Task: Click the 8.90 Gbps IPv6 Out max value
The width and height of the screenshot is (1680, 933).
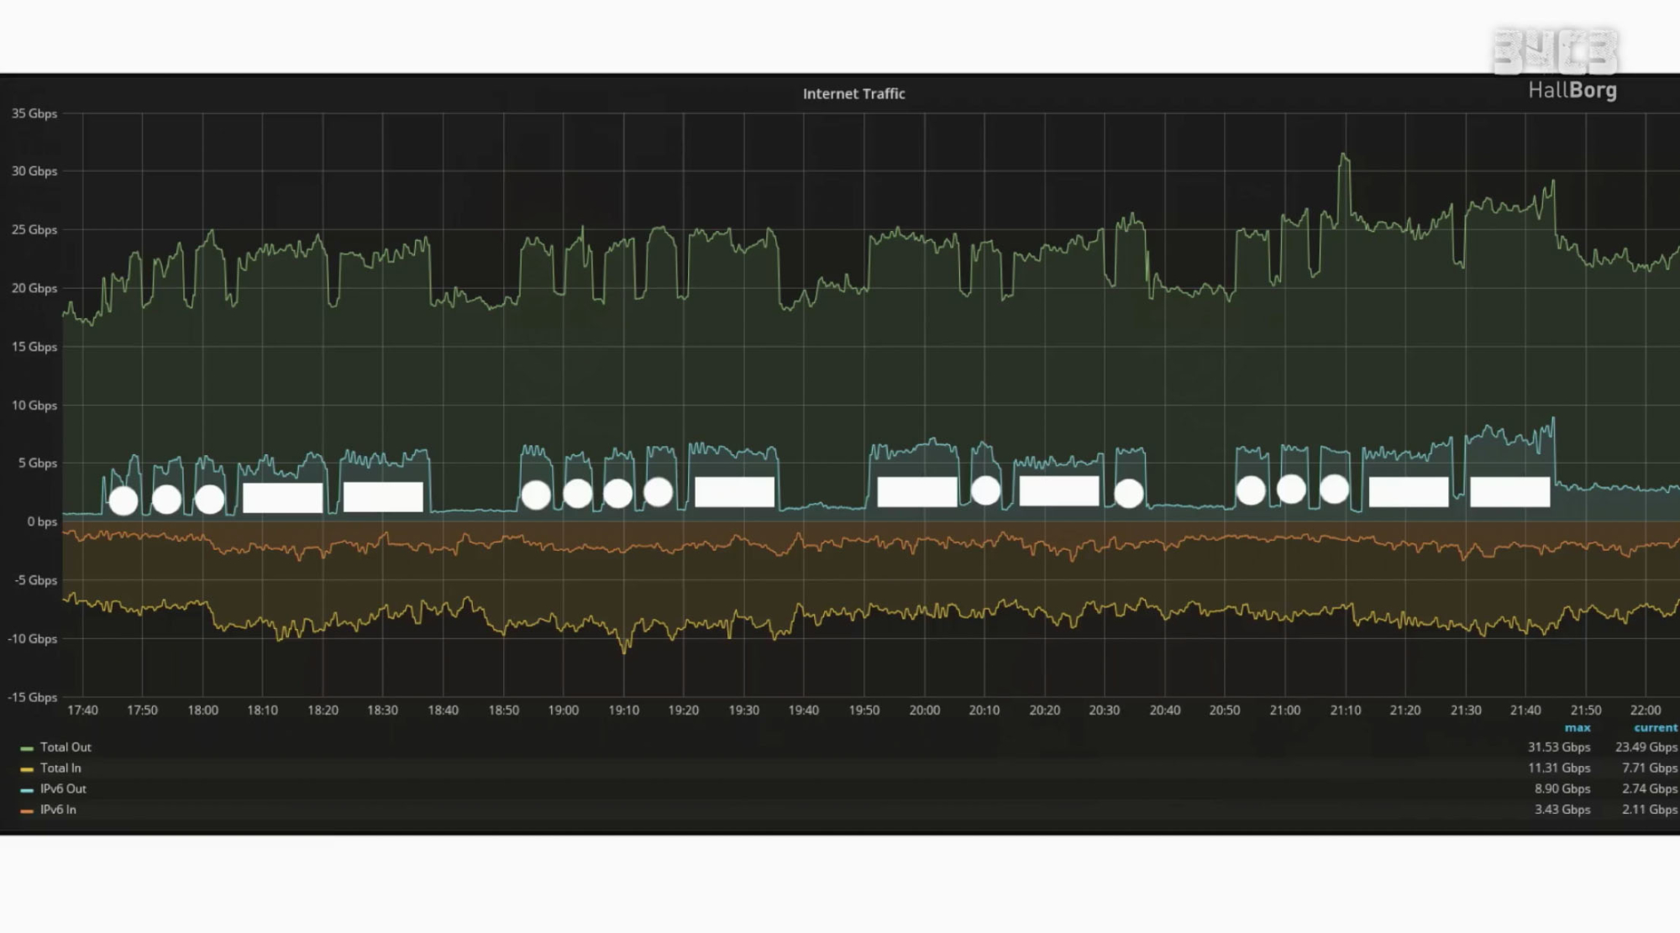Action: [x=1562, y=789]
